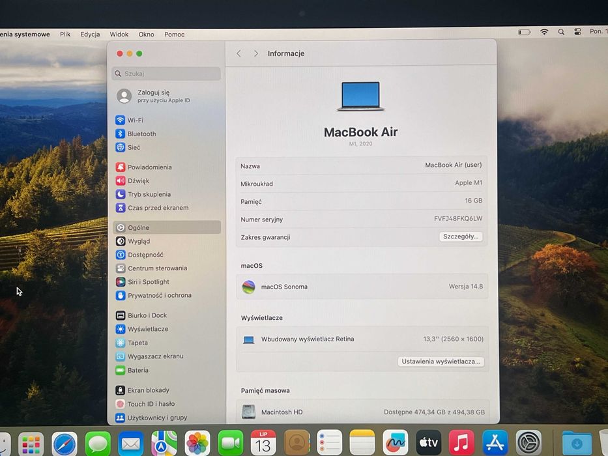The image size is (608, 456).
Task: Open Tapeta wallpaper settings
Action: coord(132,343)
